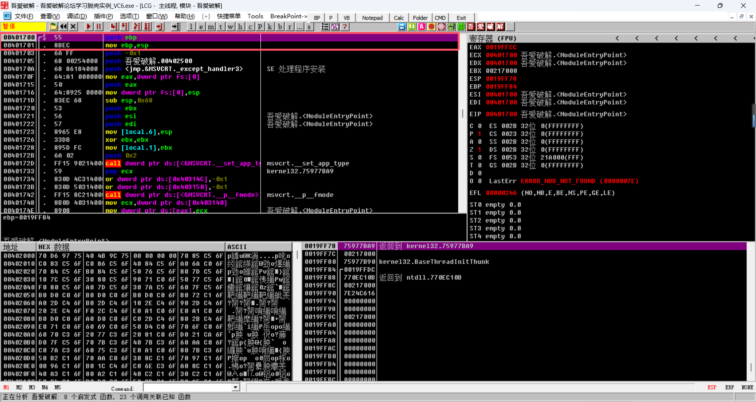This screenshot has width=756, height=402.
Task: Open Handles window with 'h' button
Action: (x=240, y=27)
